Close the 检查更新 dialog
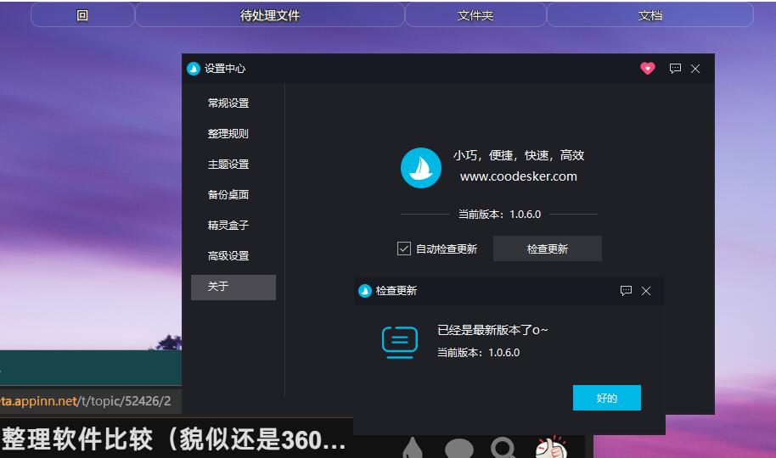 point(646,291)
